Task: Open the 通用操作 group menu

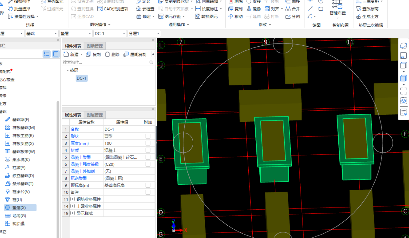Action: pyautogui.click(x=179, y=25)
